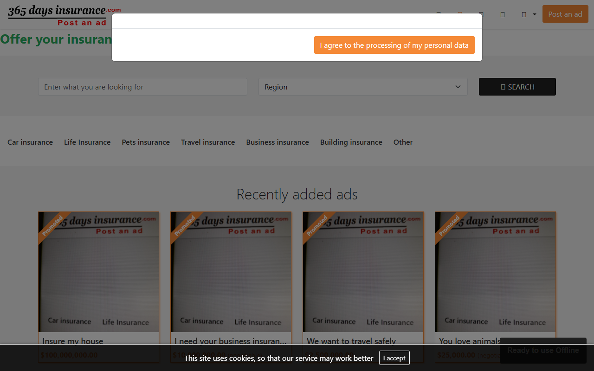Click the Post an ad button
This screenshot has width=594, height=371.
[x=565, y=14]
